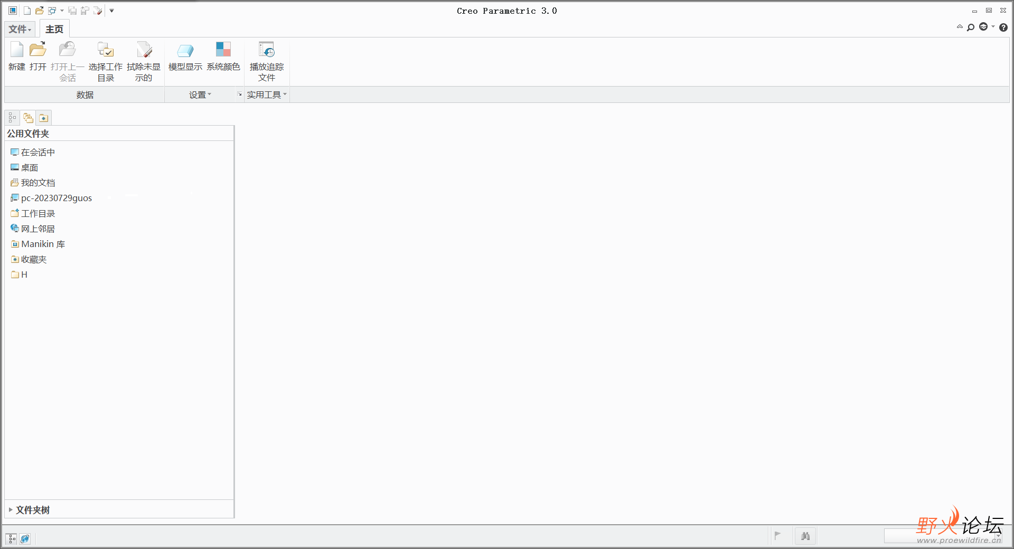Toggle the navigator panel from status bar
Viewport: 1014px width, 549px height.
click(12, 538)
